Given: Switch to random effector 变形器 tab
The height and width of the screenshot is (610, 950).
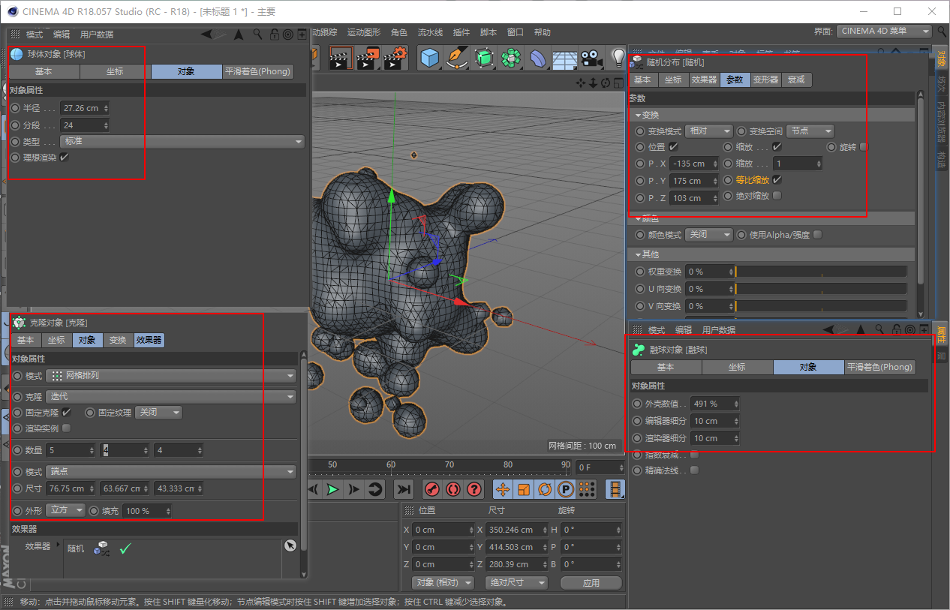Looking at the screenshot, I should pos(765,80).
